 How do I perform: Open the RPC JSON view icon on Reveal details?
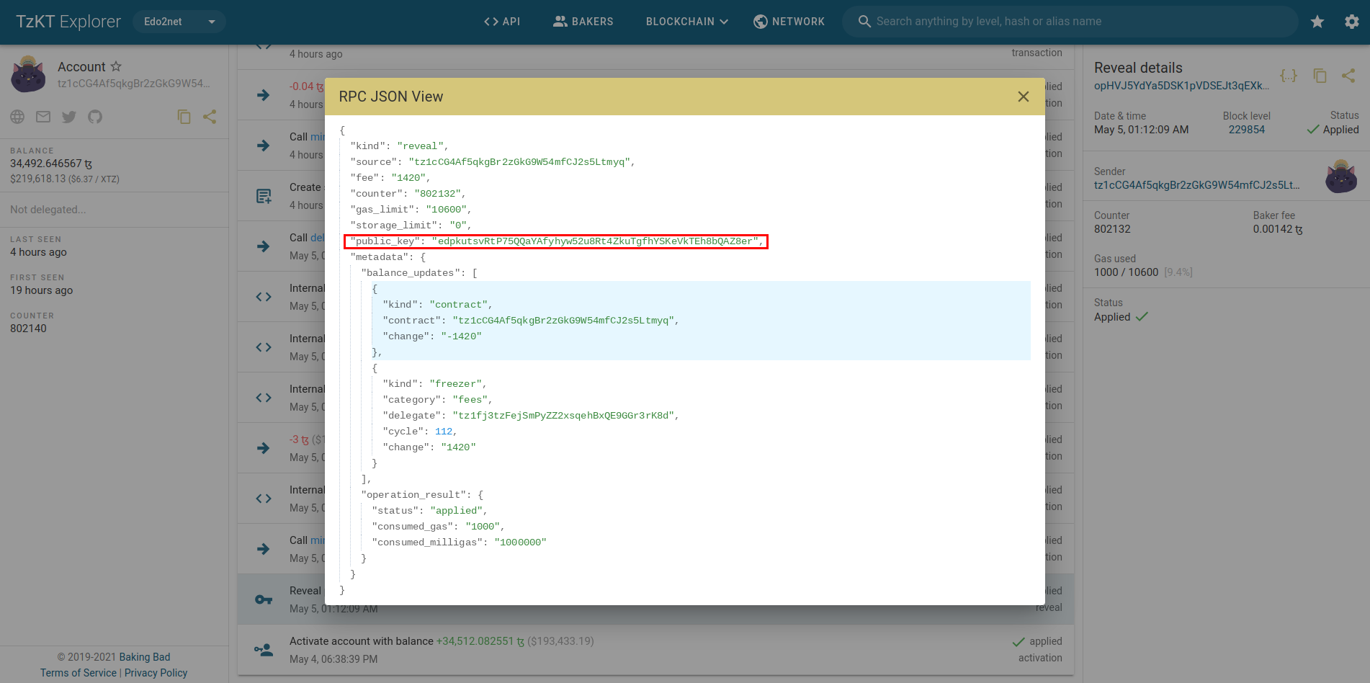pyautogui.click(x=1289, y=75)
